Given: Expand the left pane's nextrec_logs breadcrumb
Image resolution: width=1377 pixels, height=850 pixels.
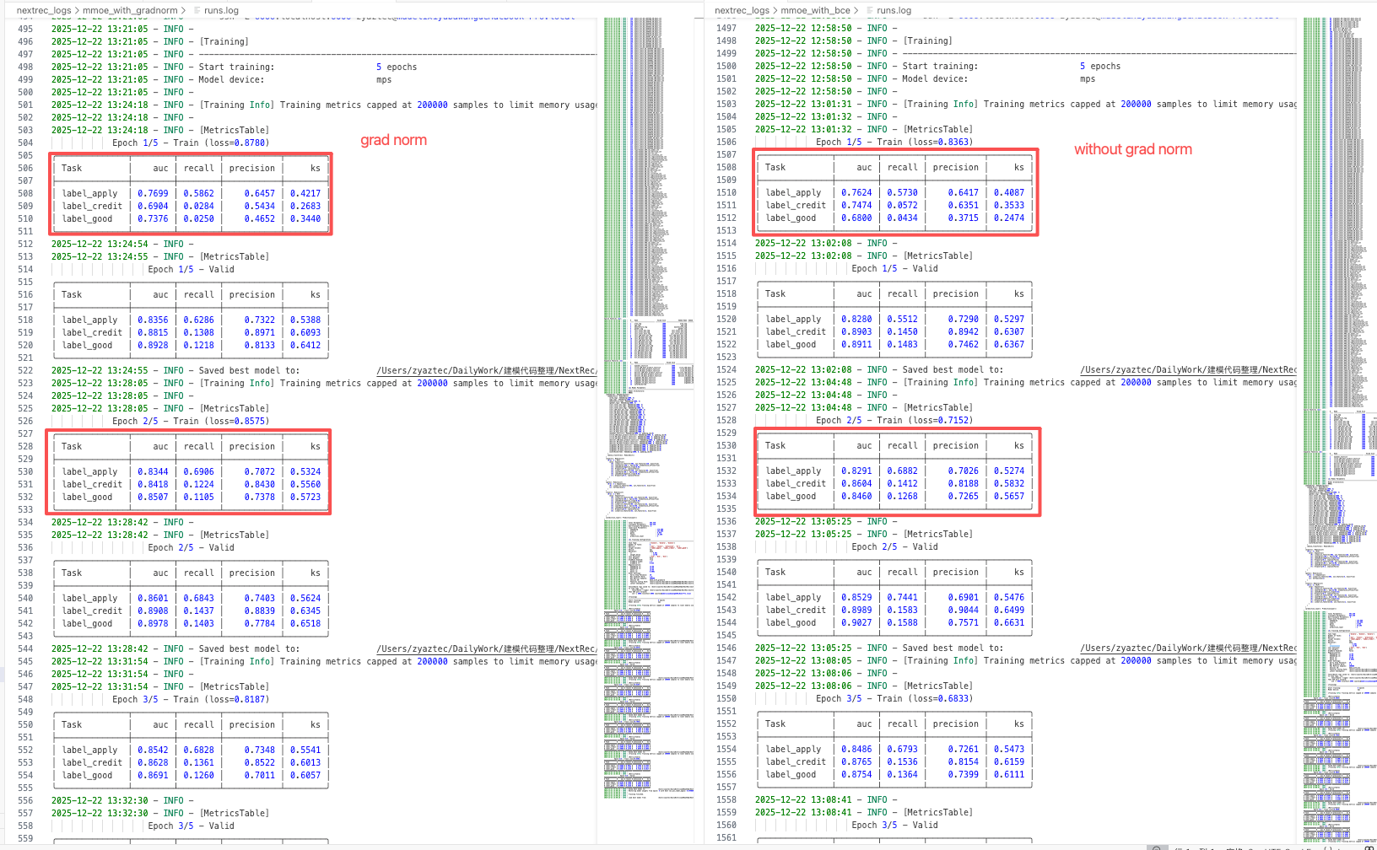Looking at the screenshot, I should coord(44,10).
